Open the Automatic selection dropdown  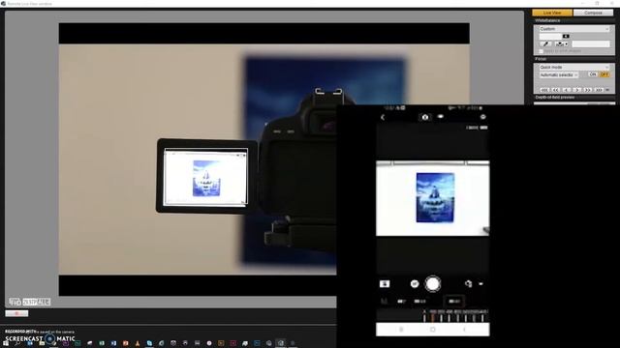[x=559, y=74]
